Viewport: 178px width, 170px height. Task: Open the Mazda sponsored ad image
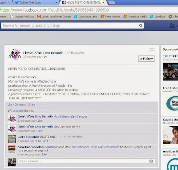coord(170,72)
